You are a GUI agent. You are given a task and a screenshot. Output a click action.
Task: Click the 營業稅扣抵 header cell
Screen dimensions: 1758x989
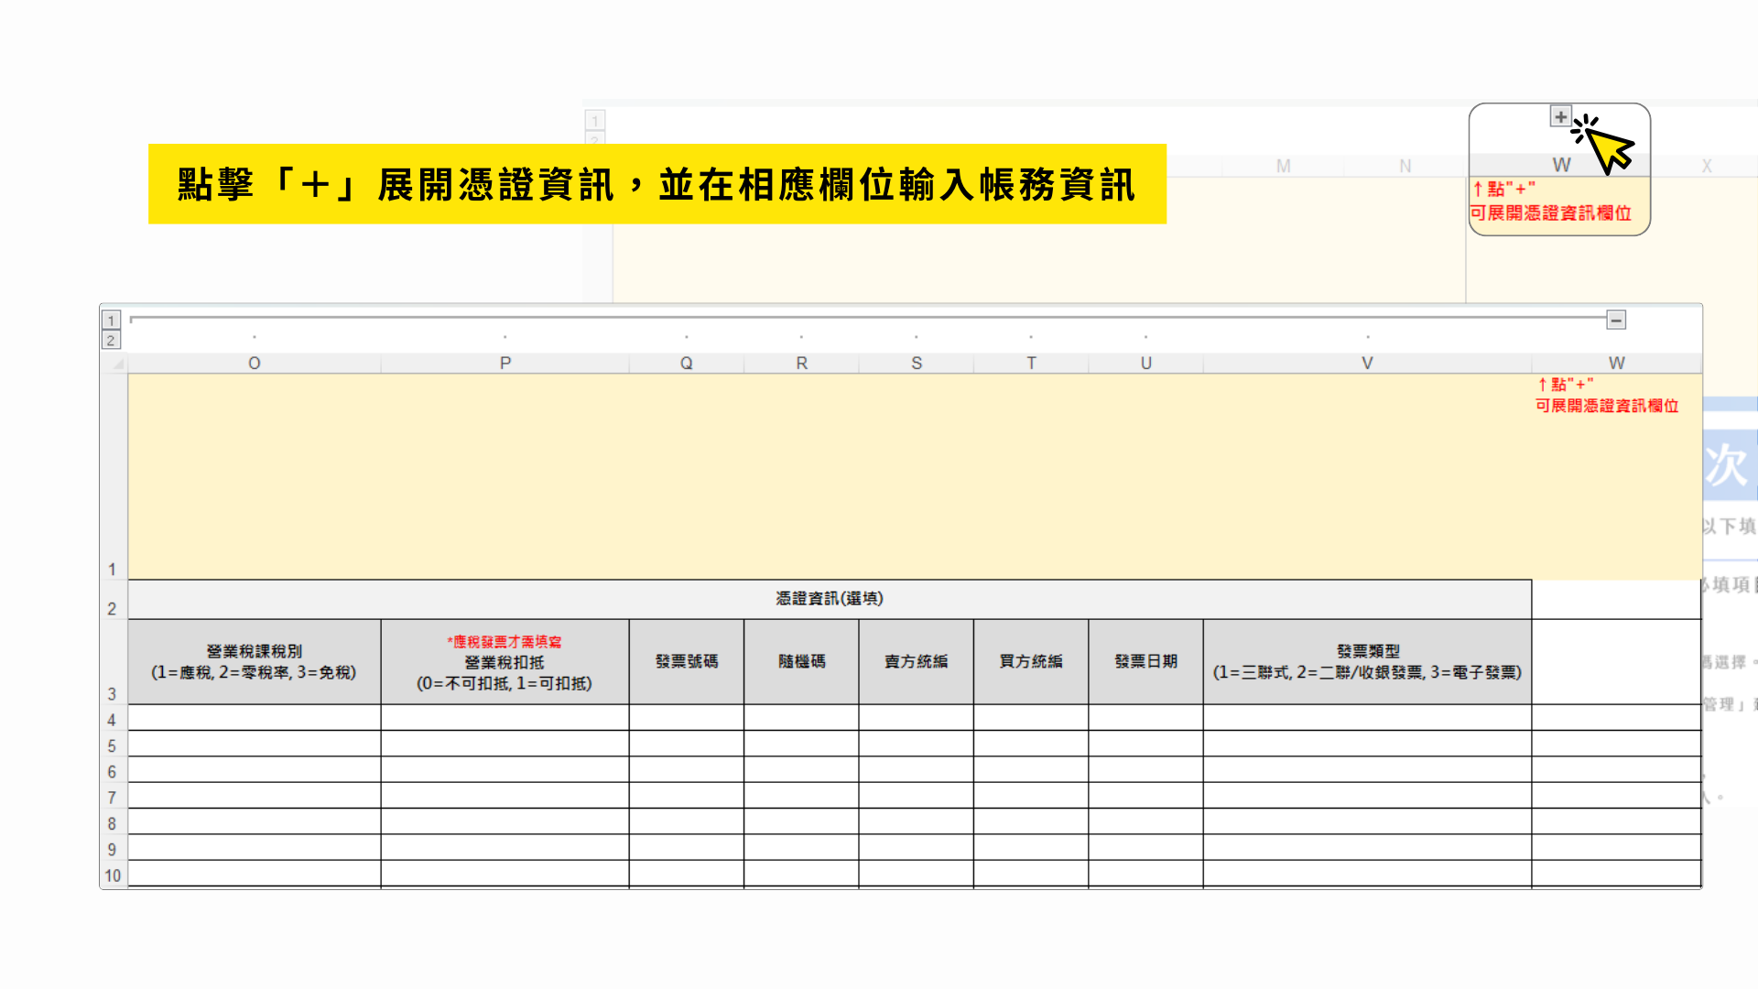click(x=505, y=661)
